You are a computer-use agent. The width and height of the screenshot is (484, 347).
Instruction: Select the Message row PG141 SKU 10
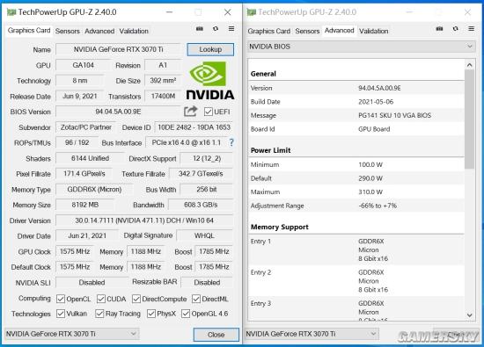pyautogui.click(x=356, y=116)
